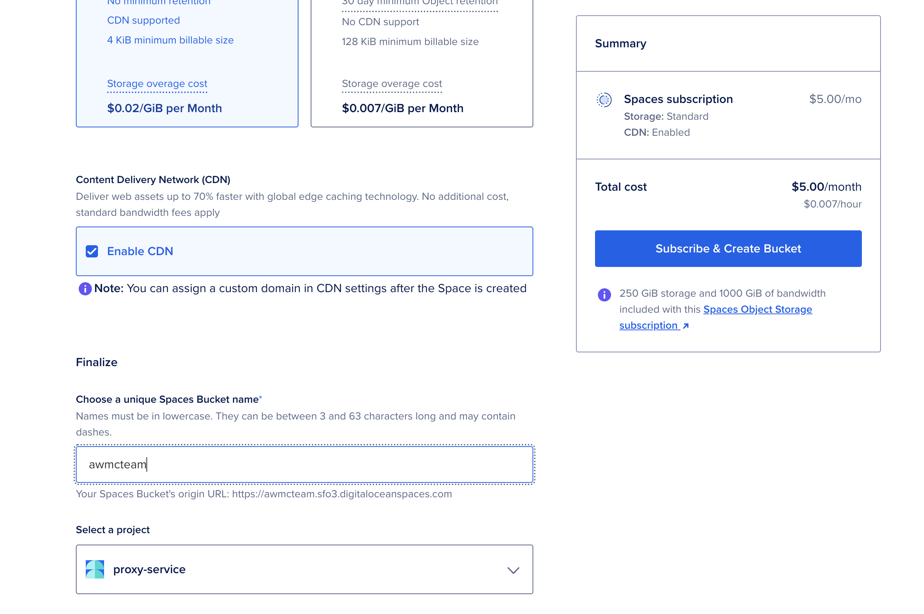Image resolution: width=924 pixels, height=614 pixels.
Task: Click the Spaces subscription circular icon
Action: point(604,100)
